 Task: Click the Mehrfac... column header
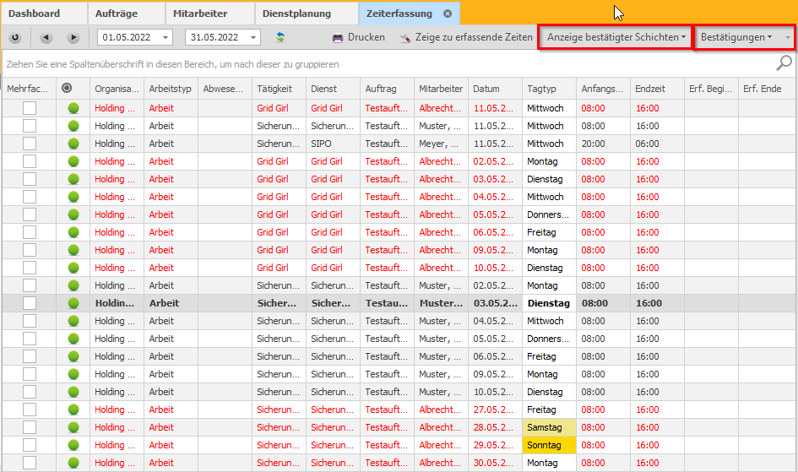(x=29, y=89)
